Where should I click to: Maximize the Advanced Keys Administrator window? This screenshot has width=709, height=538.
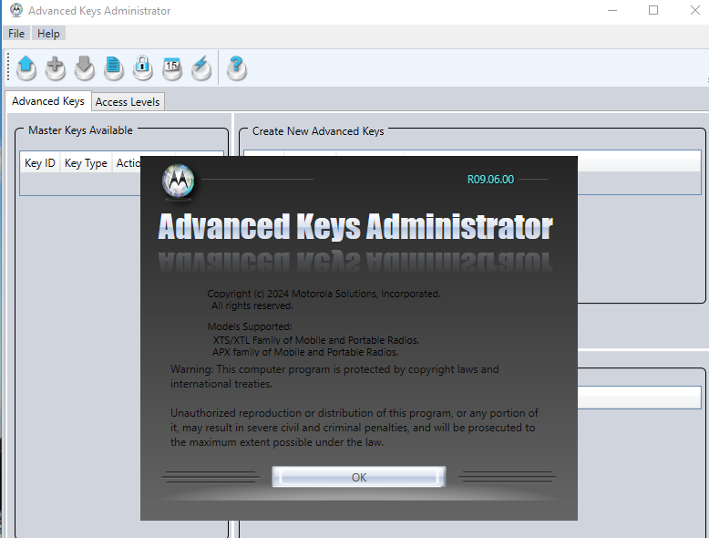click(x=652, y=10)
